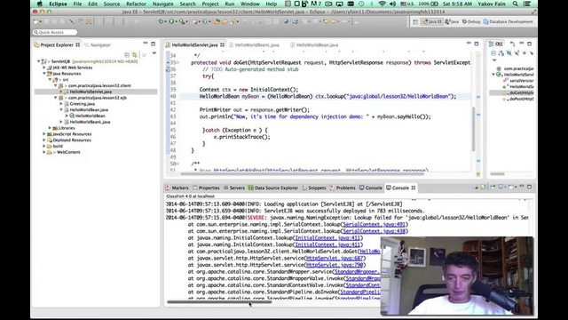Open the Apple menu
This screenshot has width=568, height=320.
pos(39,4)
